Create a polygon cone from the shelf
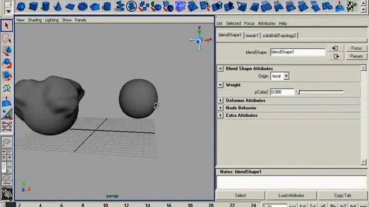Viewport: 369px width, 207px height. click(58, 6)
